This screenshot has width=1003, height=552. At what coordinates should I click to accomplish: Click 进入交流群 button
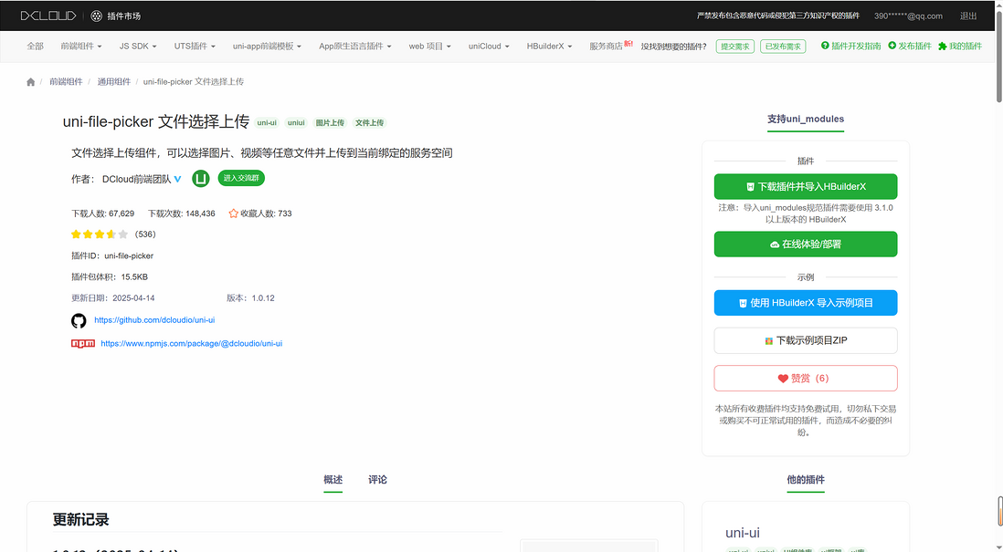[x=241, y=178]
